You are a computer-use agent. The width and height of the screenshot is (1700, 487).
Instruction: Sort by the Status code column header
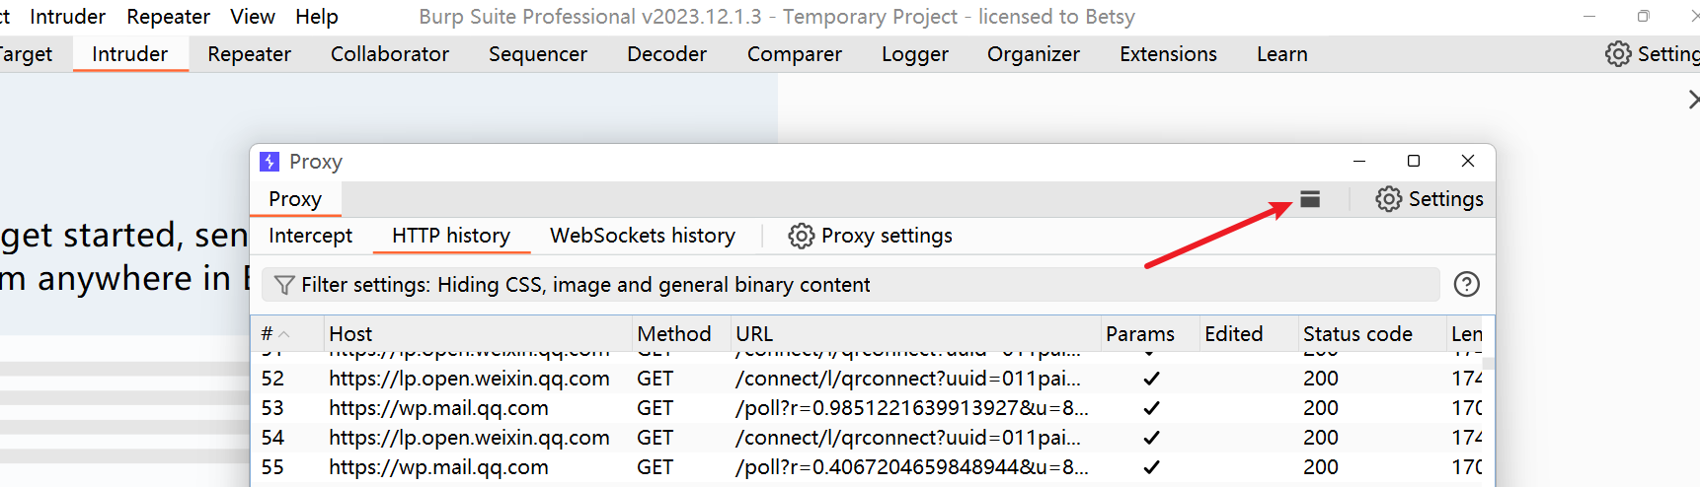coord(1371,334)
